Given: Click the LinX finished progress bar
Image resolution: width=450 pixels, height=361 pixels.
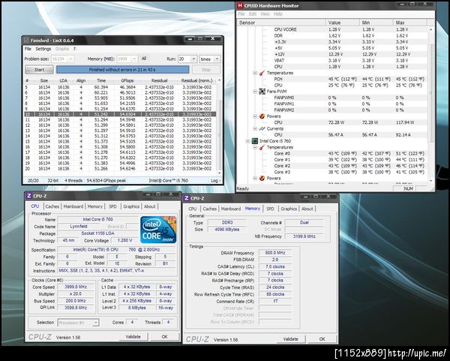Looking at the screenshot, I should (122, 70).
